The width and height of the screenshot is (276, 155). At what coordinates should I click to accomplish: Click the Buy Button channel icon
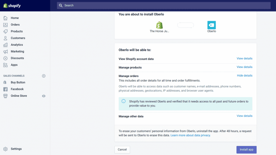[5, 82]
